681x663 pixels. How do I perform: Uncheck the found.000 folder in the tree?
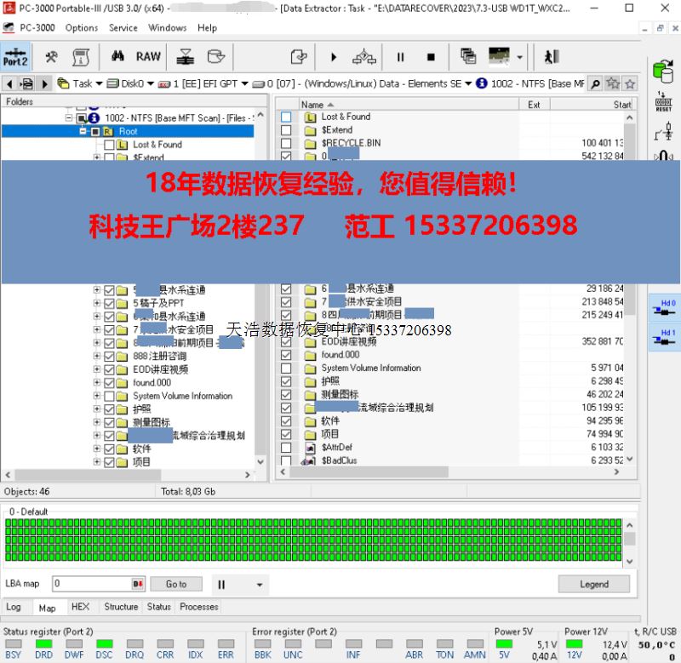click(x=109, y=383)
